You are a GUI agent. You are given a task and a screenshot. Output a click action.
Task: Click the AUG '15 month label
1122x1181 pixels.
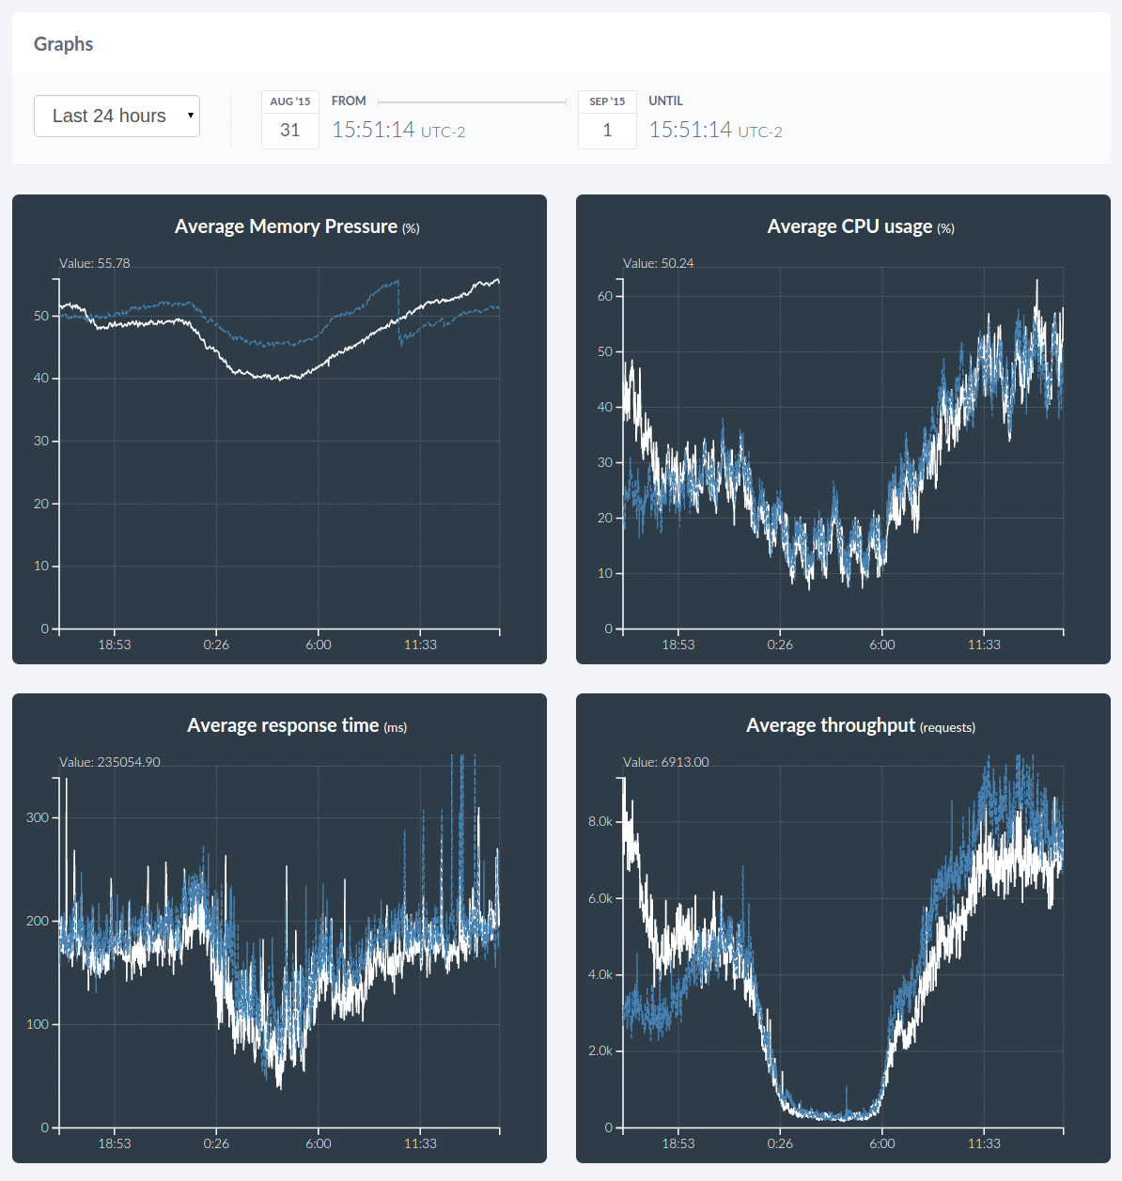(290, 101)
